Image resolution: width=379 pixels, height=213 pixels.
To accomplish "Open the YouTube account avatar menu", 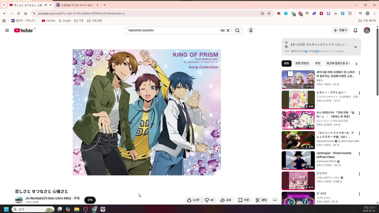I will (367, 30).
